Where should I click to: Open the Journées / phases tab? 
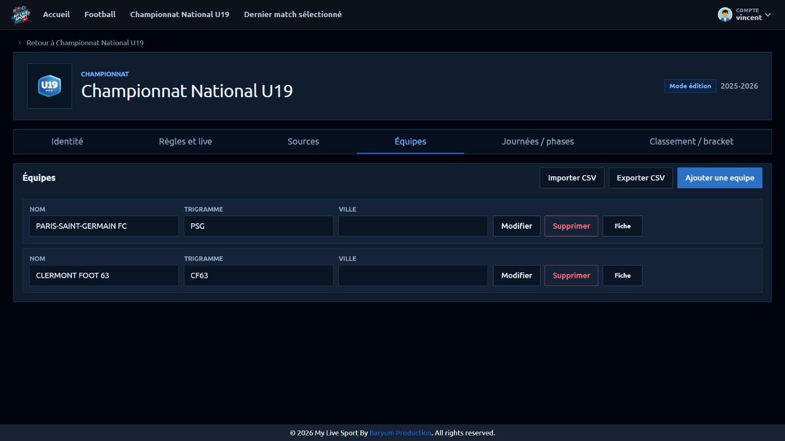pos(538,141)
